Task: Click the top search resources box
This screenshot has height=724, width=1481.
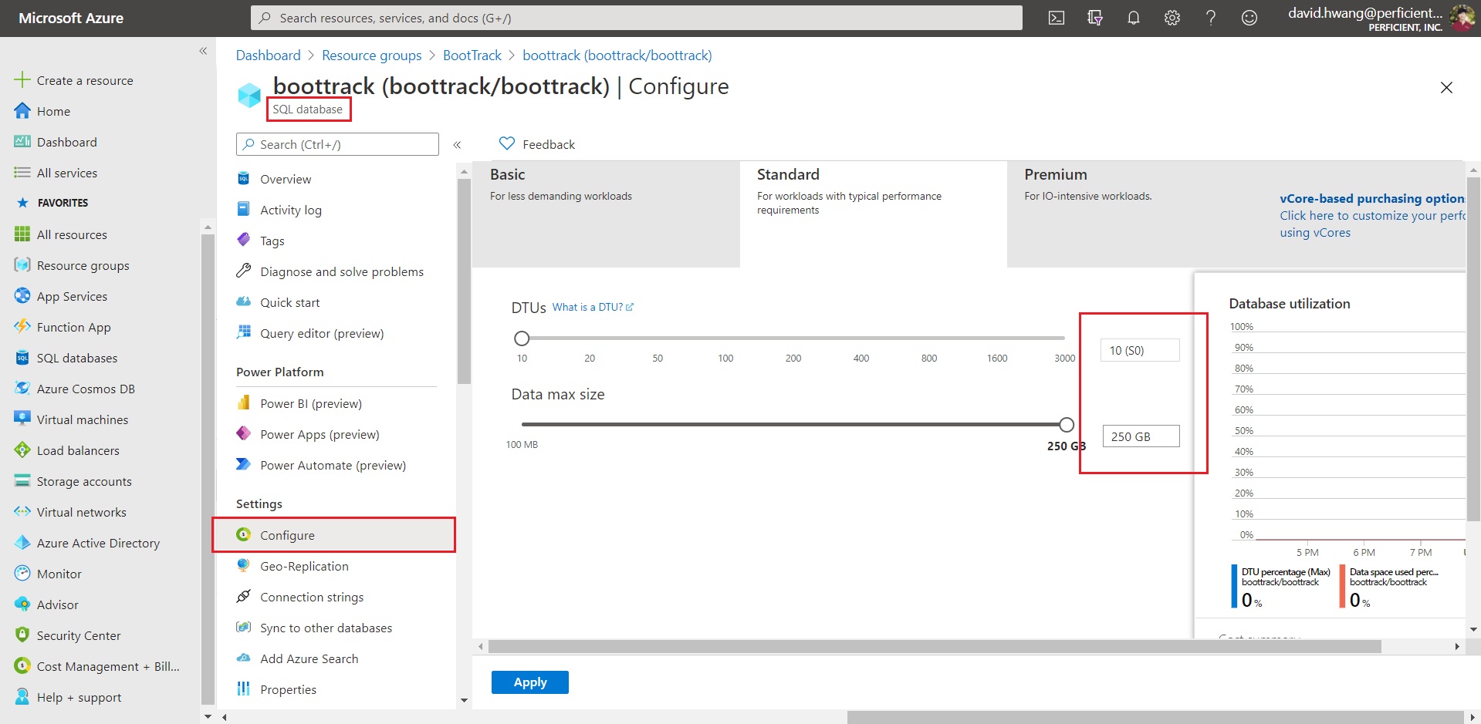Action: click(x=637, y=18)
